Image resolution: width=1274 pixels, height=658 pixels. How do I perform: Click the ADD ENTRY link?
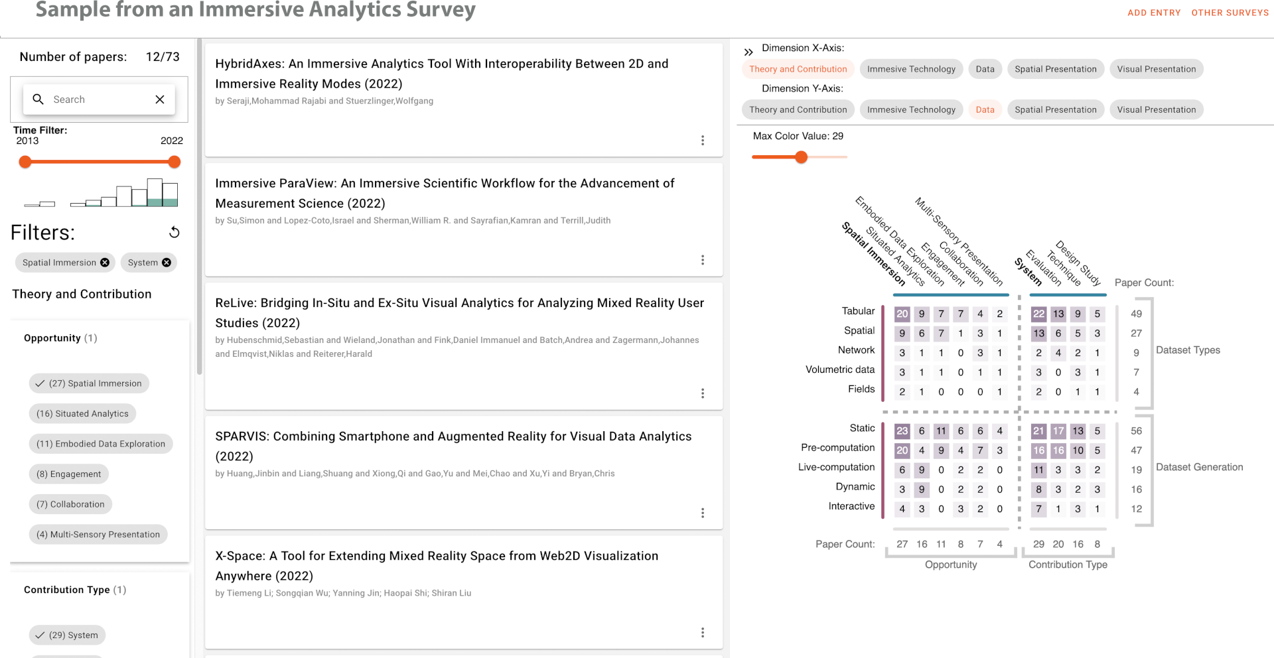coord(1154,13)
